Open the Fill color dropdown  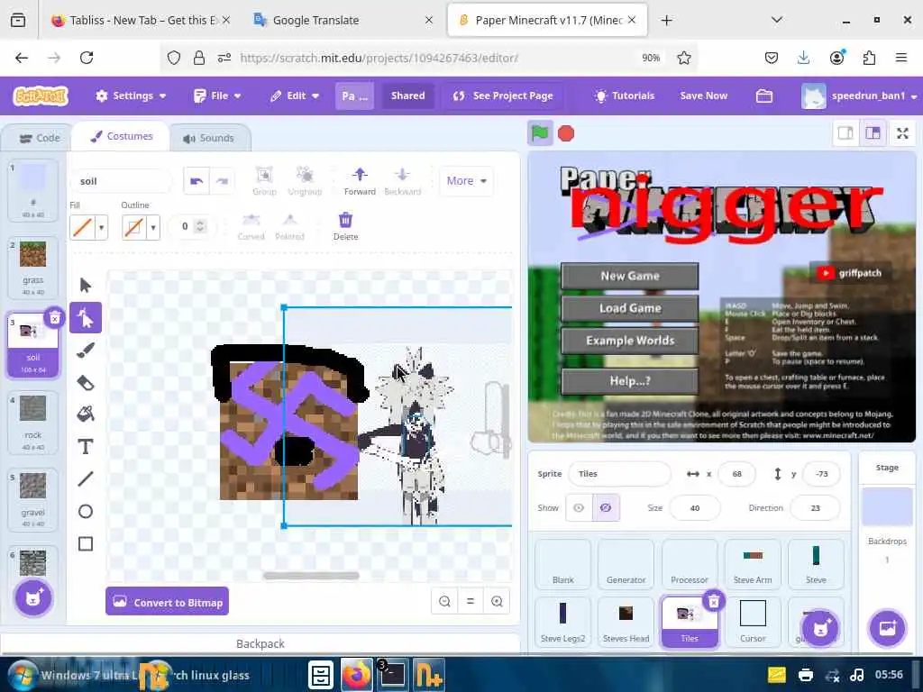[x=101, y=227]
